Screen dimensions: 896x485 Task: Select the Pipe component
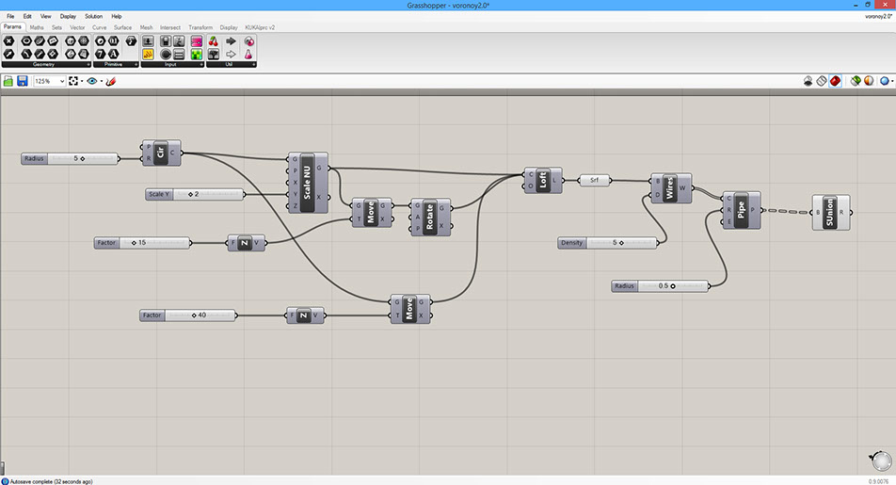coord(741,210)
